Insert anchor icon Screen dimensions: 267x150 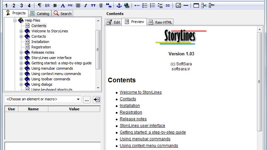click(119, 6)
